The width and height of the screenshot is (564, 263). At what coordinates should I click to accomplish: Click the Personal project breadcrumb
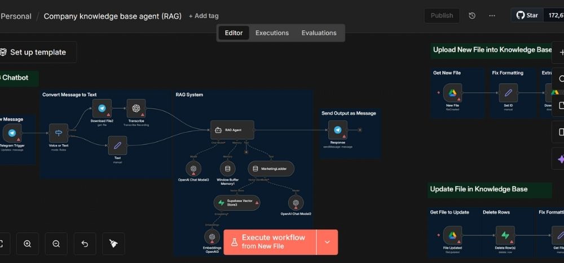point(16,16)
